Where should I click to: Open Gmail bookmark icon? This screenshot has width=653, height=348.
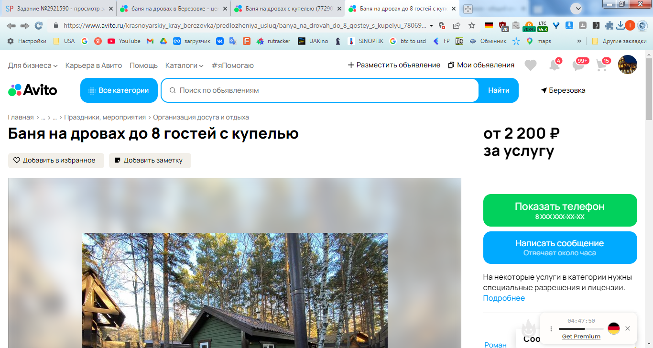pos(150,41)
